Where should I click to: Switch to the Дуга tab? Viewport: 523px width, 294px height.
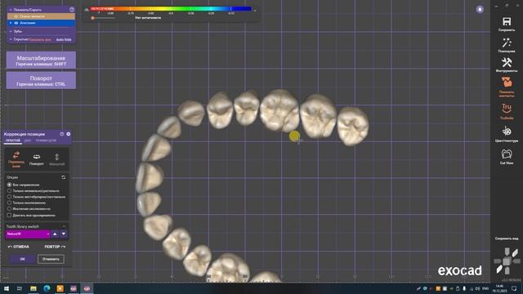click(28, 140)
